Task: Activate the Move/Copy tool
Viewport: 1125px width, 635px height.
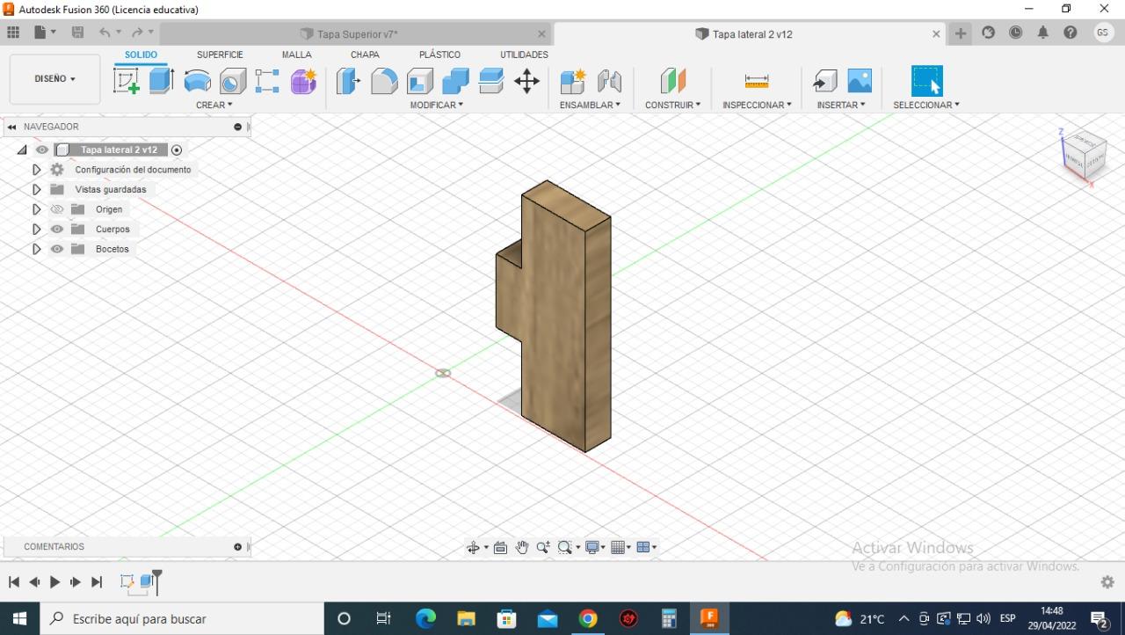Action: (526, 81)
